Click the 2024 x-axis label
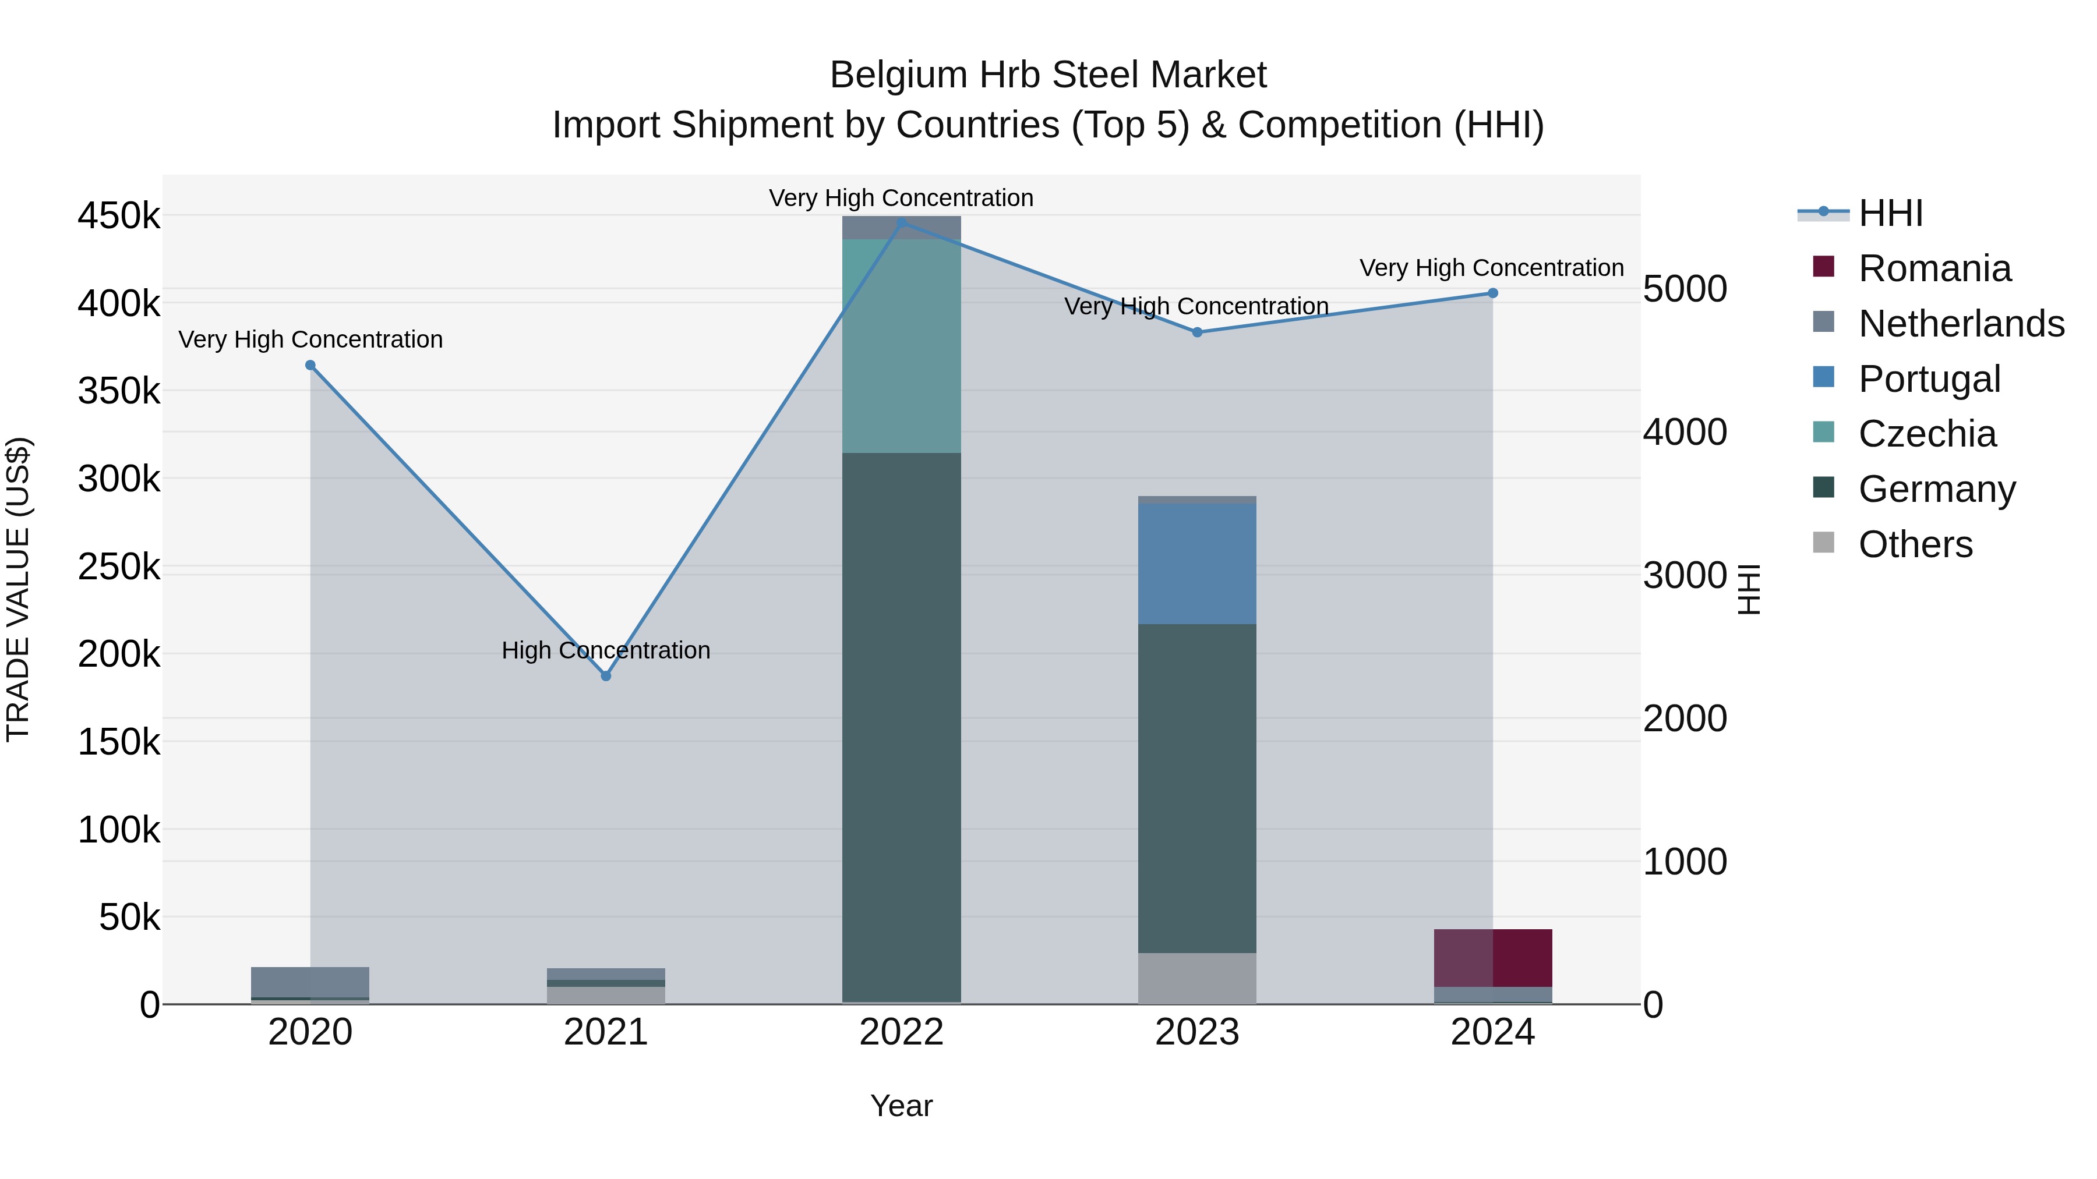The width and height of the screenshot is (2097, 1179). pos(1492,1032)
